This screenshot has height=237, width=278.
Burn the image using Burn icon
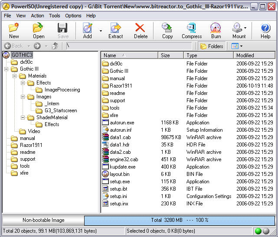tap(216, 28)
